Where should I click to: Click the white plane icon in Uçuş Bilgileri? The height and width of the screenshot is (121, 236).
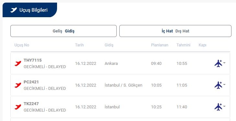tap(14, 10)
